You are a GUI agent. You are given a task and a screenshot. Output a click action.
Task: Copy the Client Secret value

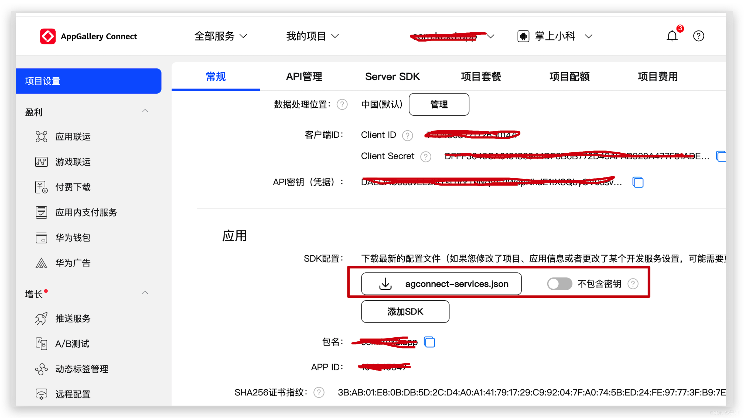(721, 156)
